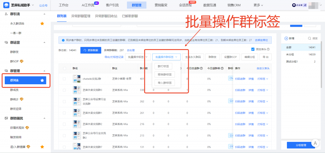Collapse the 群管理 sidebar section
Screen dimensions: 325x153
point(44,71)
